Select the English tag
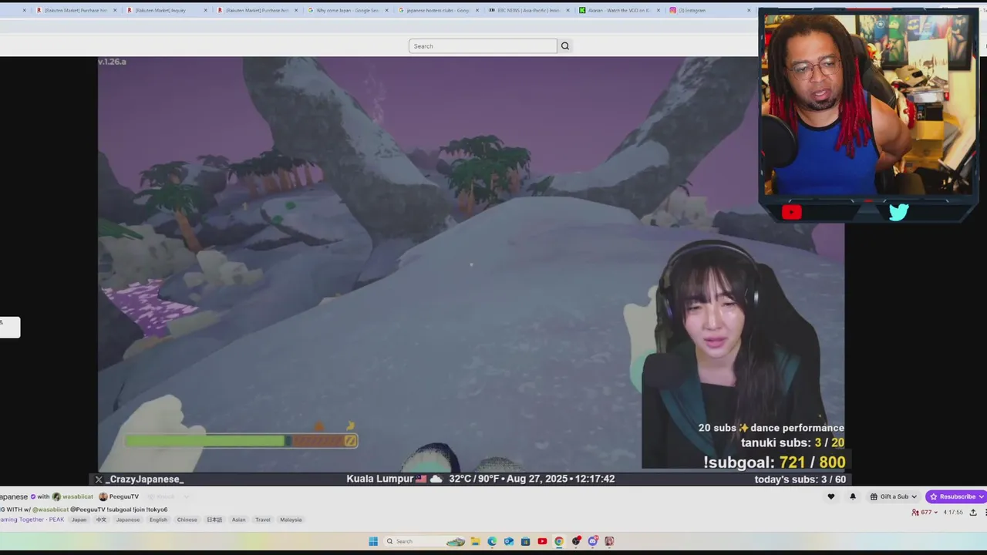 tap(158, 520)
